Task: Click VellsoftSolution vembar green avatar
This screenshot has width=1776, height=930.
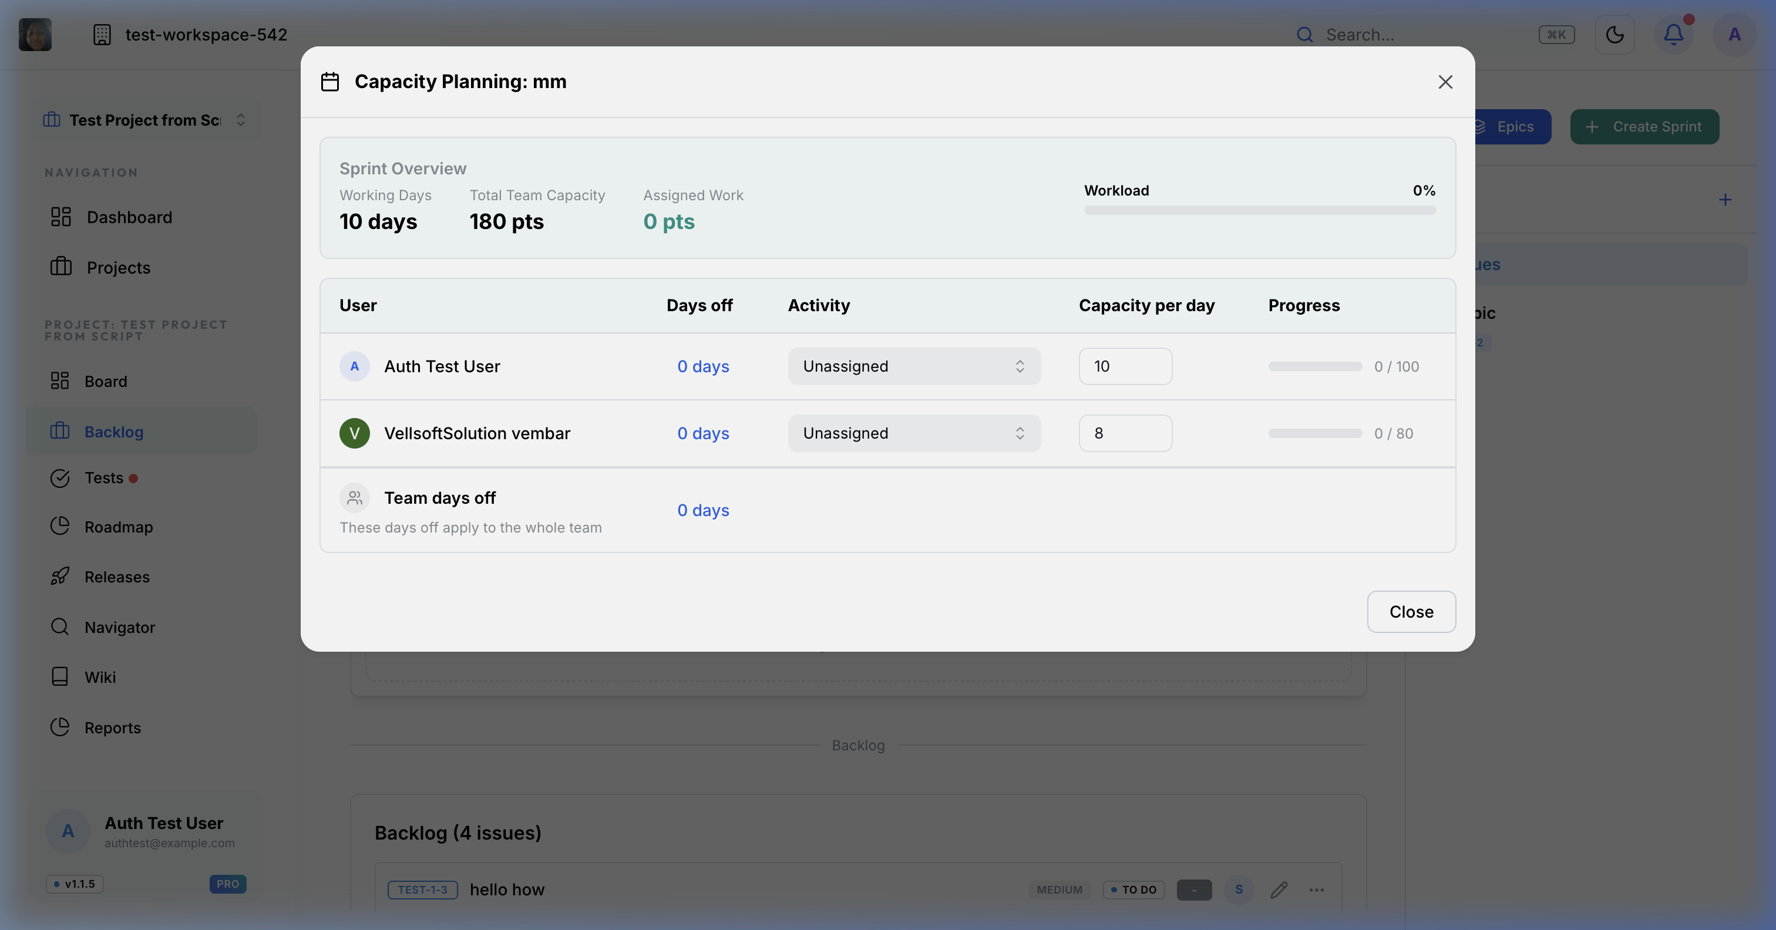Action: pyautogui.click(x=354, y=433)
